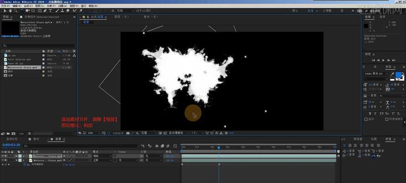
Task: Click the Play button in Preview panel
Action: 384,60
